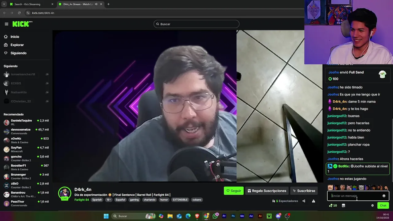Image resolution: width=393 pixels, height=221 pixels.
Task: Click the share stream icon
Action: point(304,201)
